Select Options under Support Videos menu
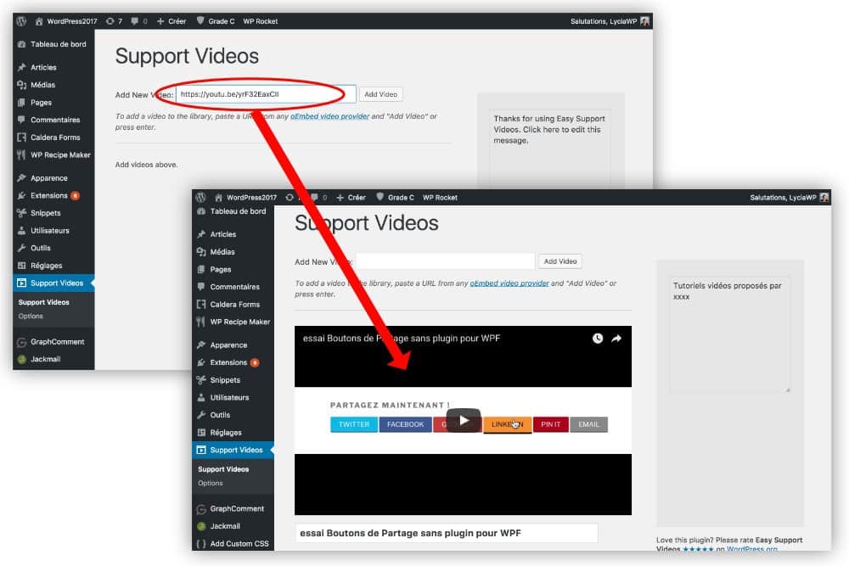This screenshot has height=566, width=849. (210, 483)
